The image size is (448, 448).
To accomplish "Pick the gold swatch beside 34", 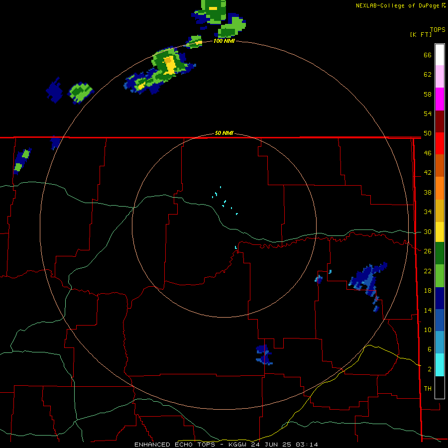I will coord(440,211).
